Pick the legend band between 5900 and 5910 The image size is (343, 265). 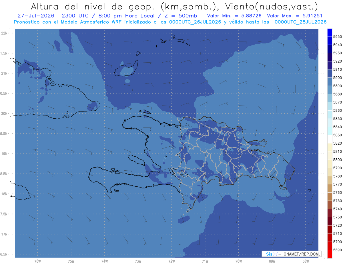330,73
